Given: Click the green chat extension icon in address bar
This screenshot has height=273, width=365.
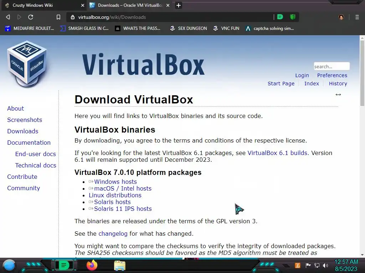Looking at the screenshot, I should pyautogui.click(x=280, y=17).
